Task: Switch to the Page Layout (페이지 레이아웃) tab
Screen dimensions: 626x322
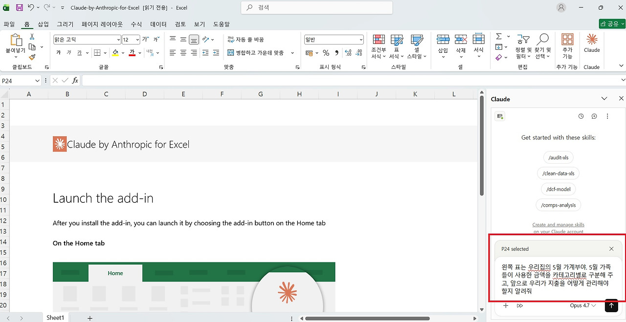Action: click(x=102, y=24)
